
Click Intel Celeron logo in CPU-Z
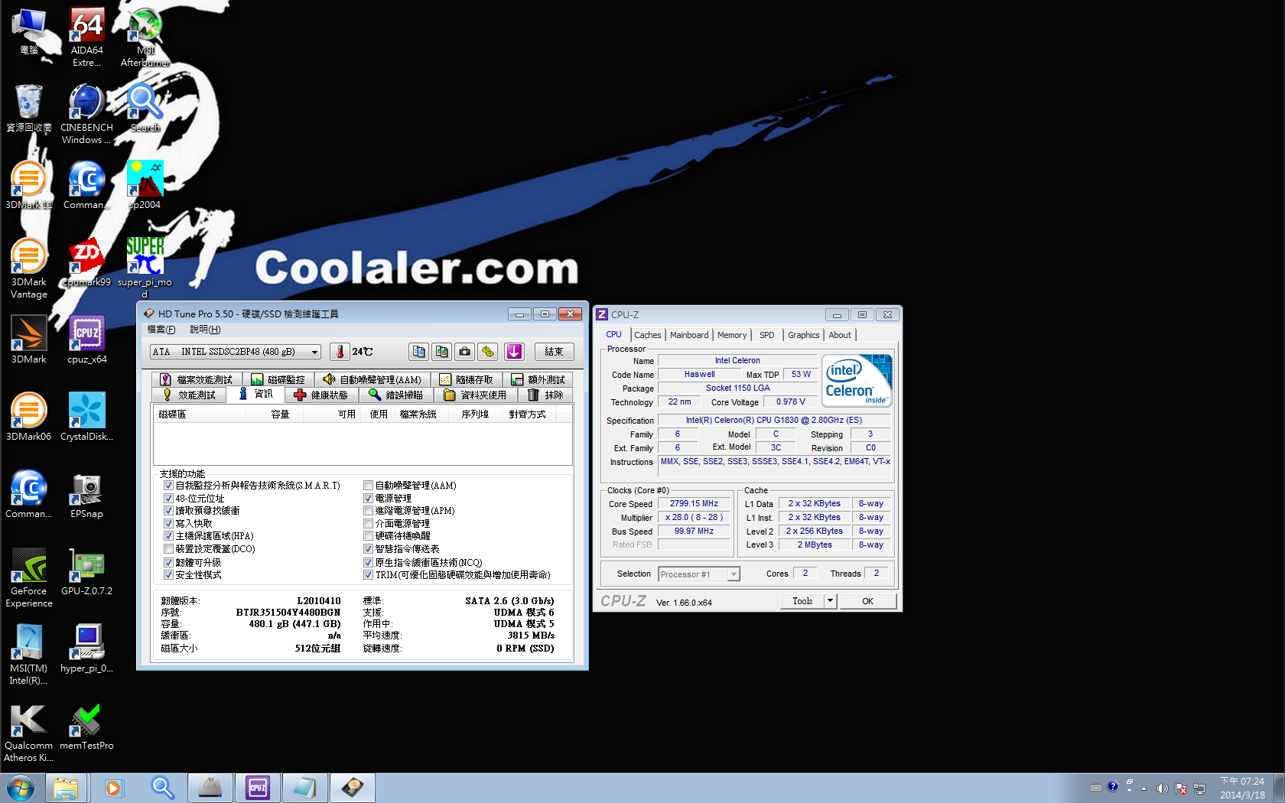(x=857, y=381)
